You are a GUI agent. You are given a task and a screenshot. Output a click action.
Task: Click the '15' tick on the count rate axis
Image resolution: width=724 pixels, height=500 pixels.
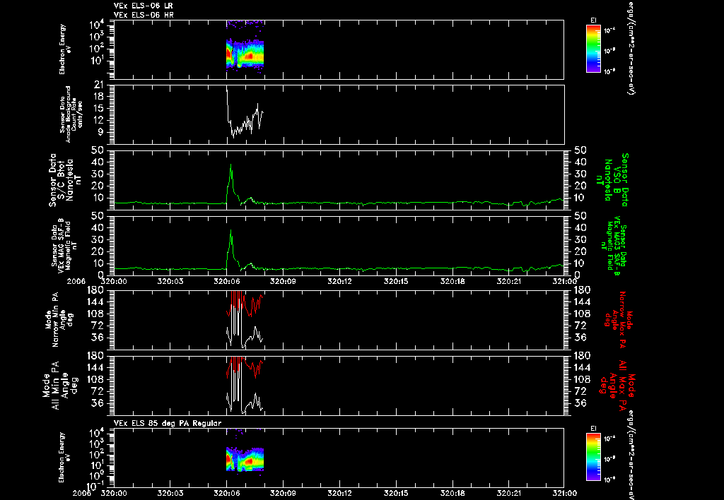(x=100, y=108)
